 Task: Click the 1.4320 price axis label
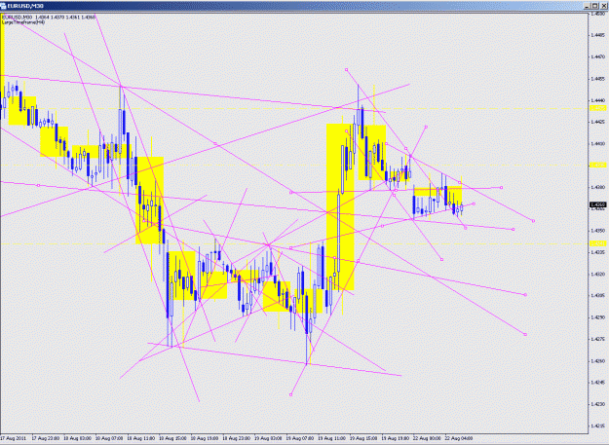click(x=598, y=275)
